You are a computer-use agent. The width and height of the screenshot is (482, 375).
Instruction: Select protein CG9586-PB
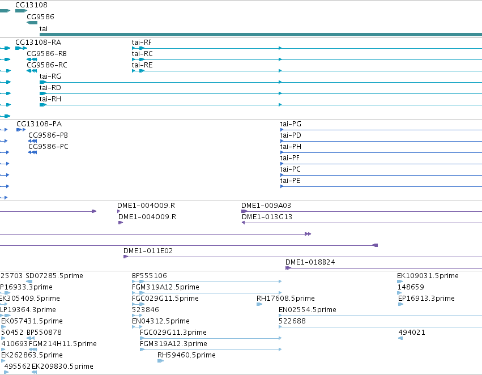tap(48, 135)
